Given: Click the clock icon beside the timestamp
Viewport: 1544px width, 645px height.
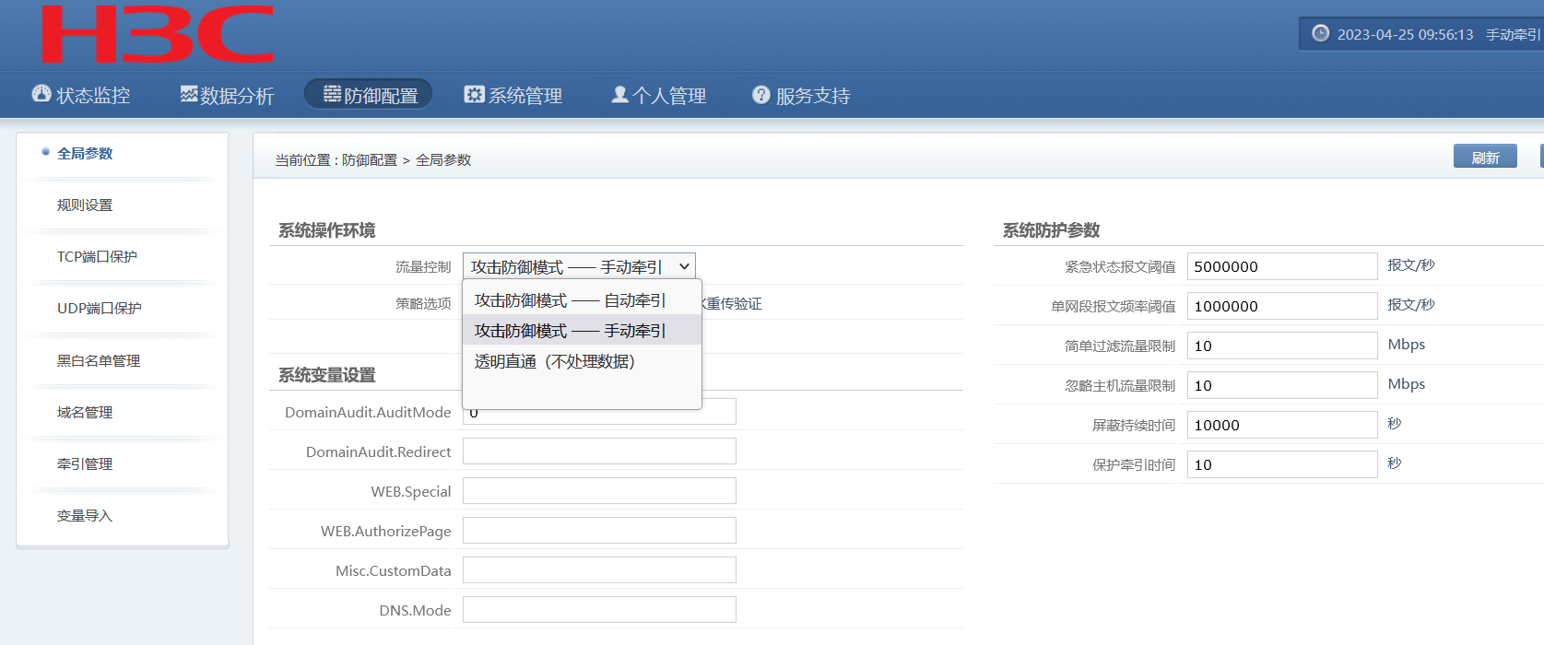Looking at the screenshot, I should click(1320, 33).
